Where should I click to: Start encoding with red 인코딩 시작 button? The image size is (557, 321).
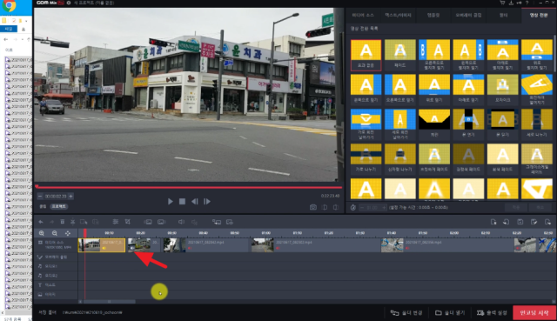534,313
